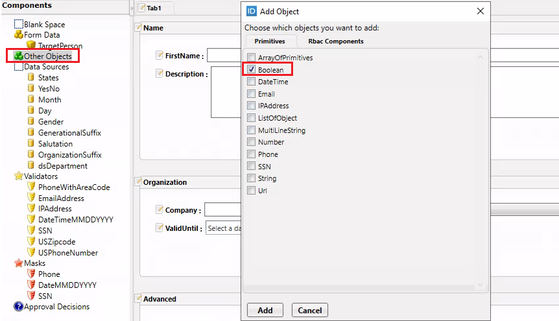Select the GenerationalSuffix data source item

69,133
